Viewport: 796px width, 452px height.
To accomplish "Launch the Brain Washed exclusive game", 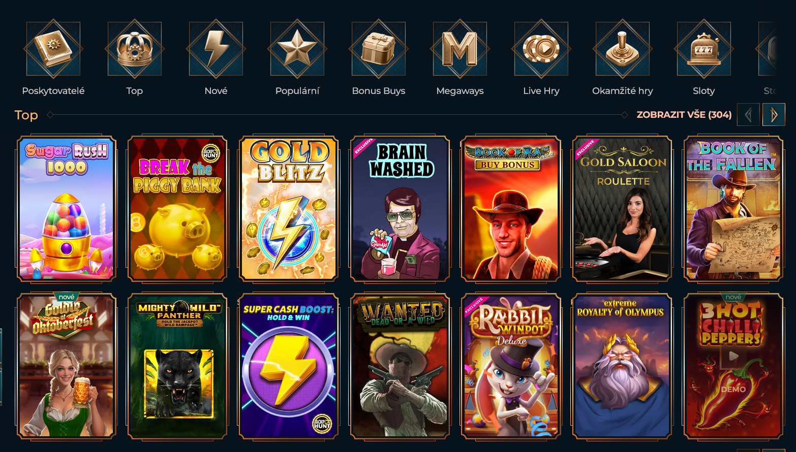I will click(400, 209).
